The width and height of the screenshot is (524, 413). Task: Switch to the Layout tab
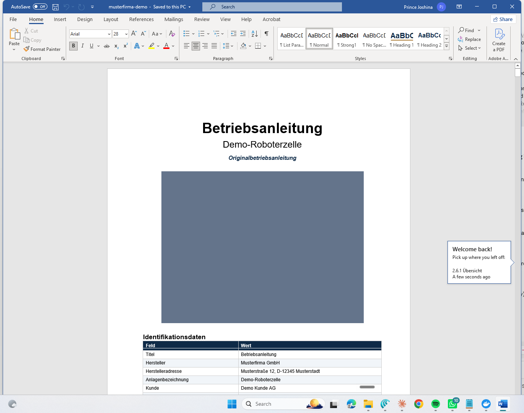(111, 19)
